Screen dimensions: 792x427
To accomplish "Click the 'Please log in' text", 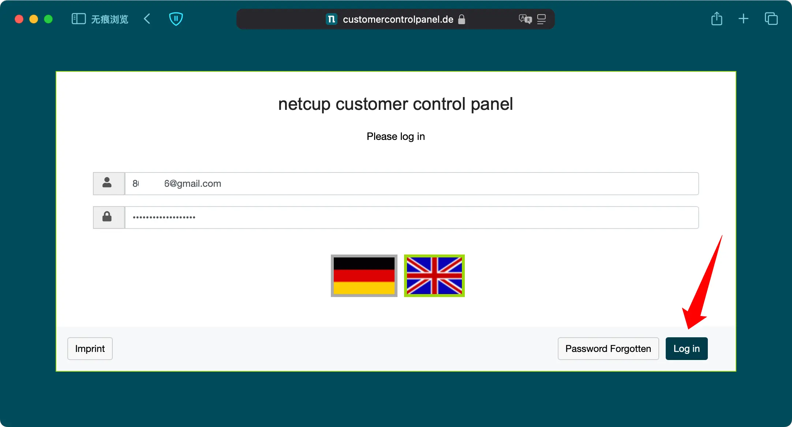I will point(396,137).
